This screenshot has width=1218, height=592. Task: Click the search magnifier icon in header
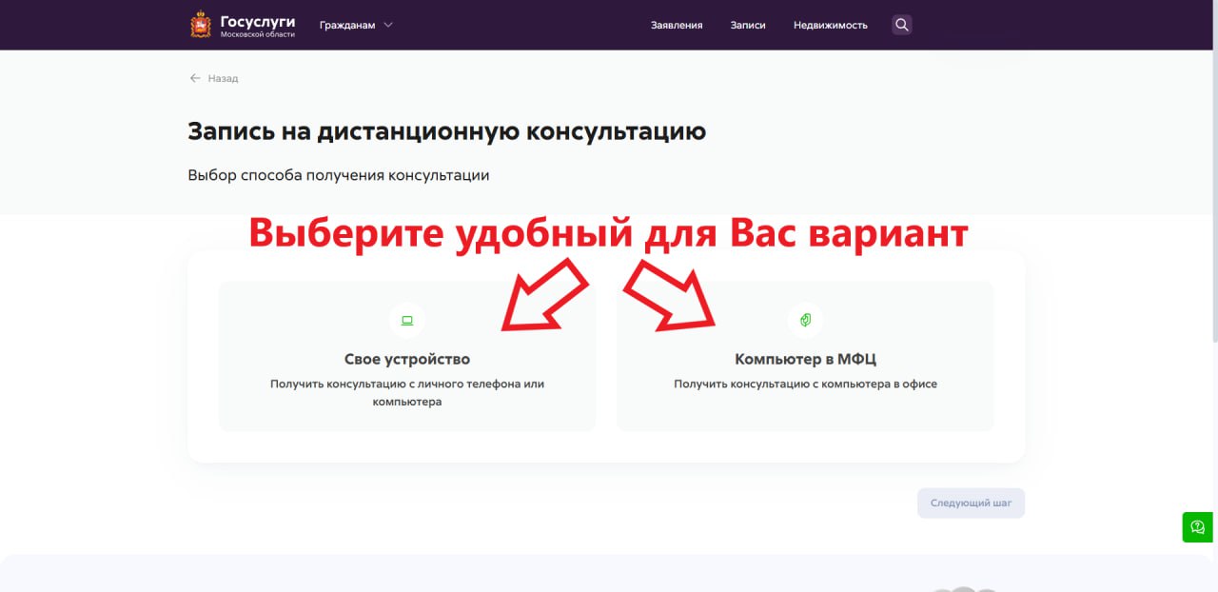click(x=902, y=25)
